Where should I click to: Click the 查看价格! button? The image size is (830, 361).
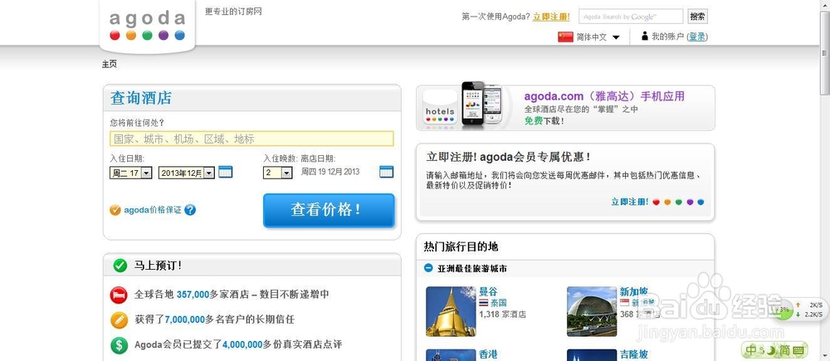[329, 210]
